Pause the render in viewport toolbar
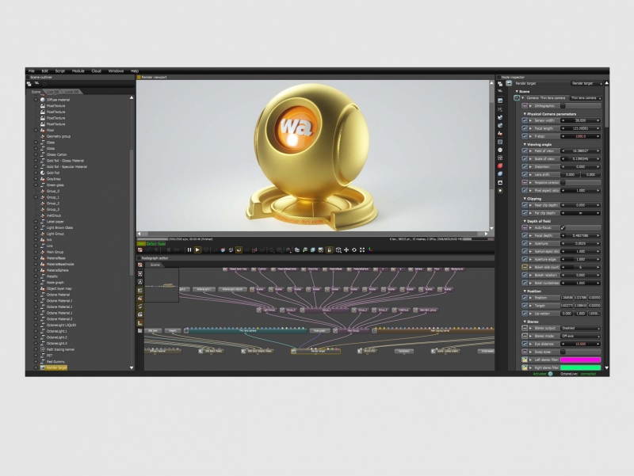 pyautogui.click(x=189, y=249)
